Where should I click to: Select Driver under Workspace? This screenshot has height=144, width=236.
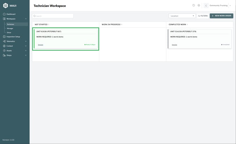pos(9,32)
